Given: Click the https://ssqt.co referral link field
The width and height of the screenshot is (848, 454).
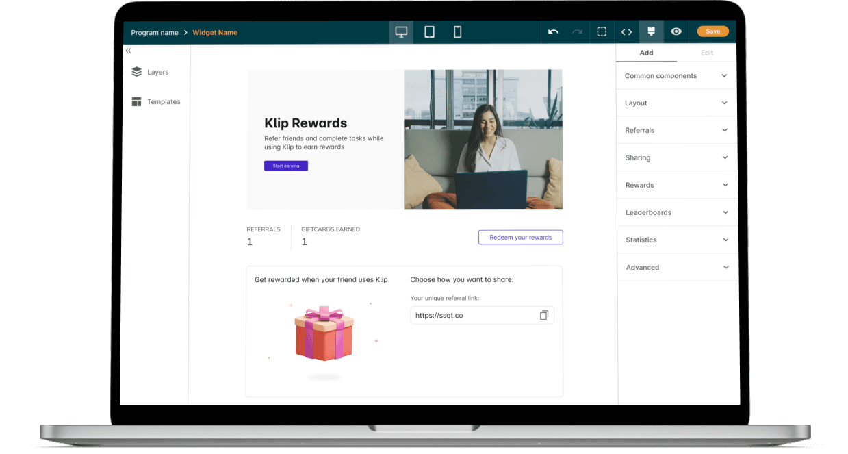Looking at the screenshot, I should tap(482, 315).
